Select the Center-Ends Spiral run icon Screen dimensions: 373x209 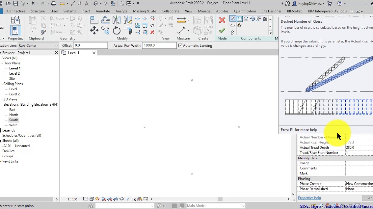pyautogui.click(x=253, y=19)
